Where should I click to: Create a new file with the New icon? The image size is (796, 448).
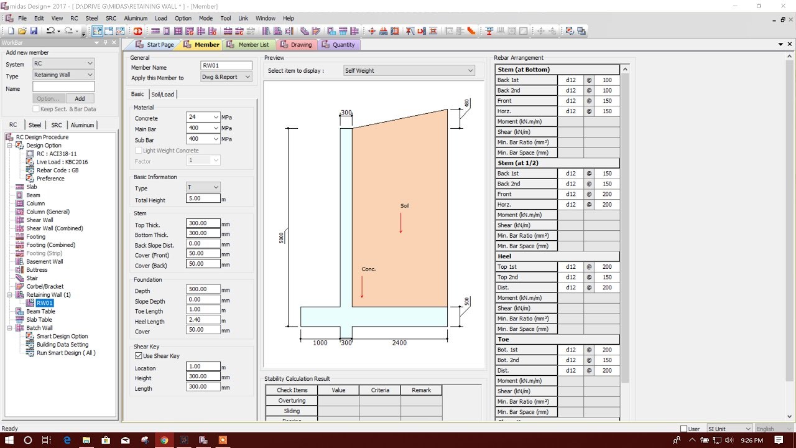click(x=11, y=31)
